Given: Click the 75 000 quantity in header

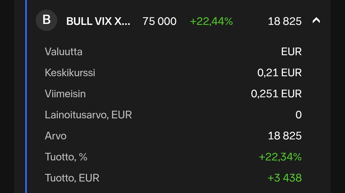Looking at the screenshot, I should tap(159, 21).
